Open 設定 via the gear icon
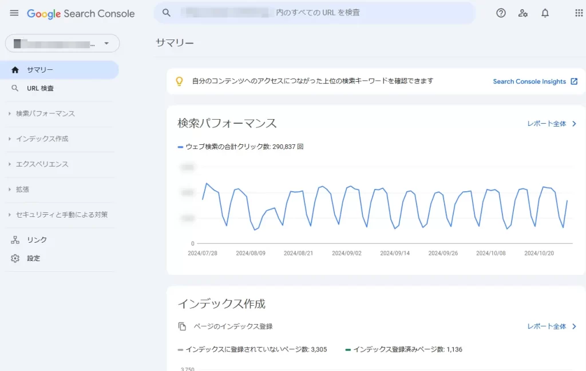The width and height of the screenshot is (586, 371). click(15, 258)
